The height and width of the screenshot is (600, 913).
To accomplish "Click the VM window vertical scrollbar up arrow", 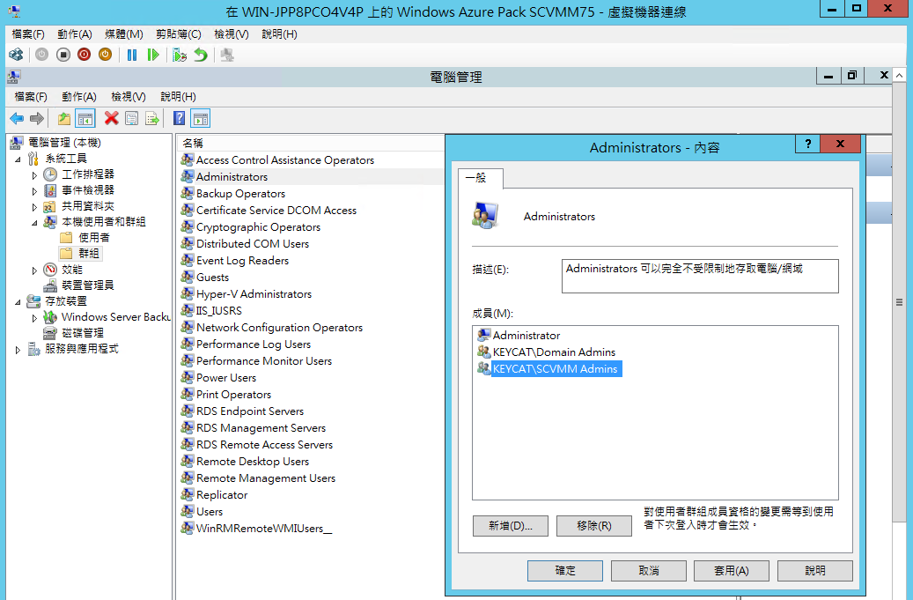I will click(x=899, y=76).
